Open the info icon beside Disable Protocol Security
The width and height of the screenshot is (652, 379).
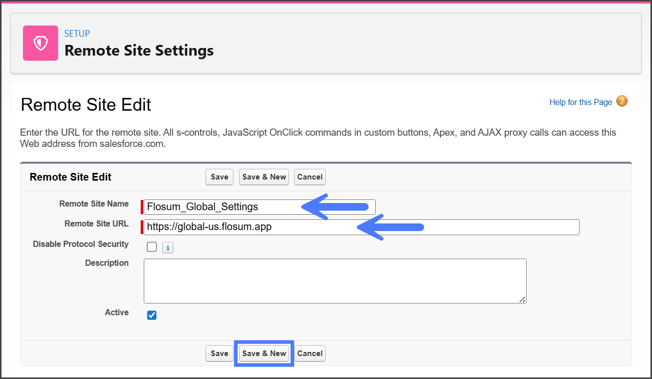168,247
